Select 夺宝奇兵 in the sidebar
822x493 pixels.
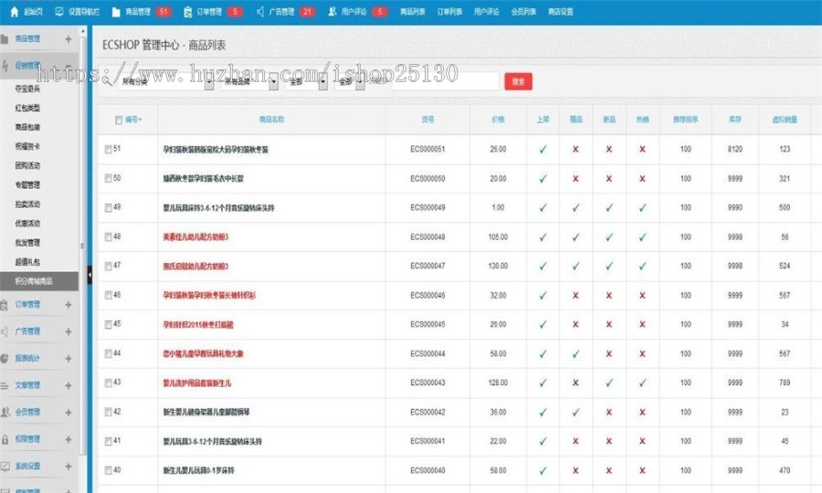27,89
